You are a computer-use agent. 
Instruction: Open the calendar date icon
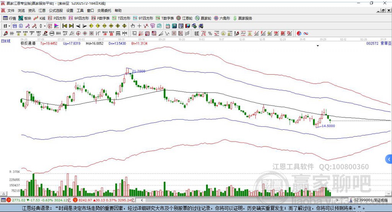pyautogui.click(x=168, y=26)
